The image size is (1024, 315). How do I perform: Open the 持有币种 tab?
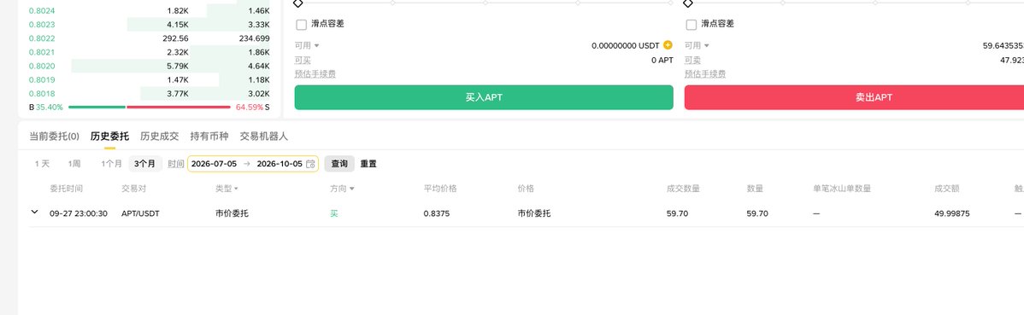pyautogui.click(x=209, y=137)
